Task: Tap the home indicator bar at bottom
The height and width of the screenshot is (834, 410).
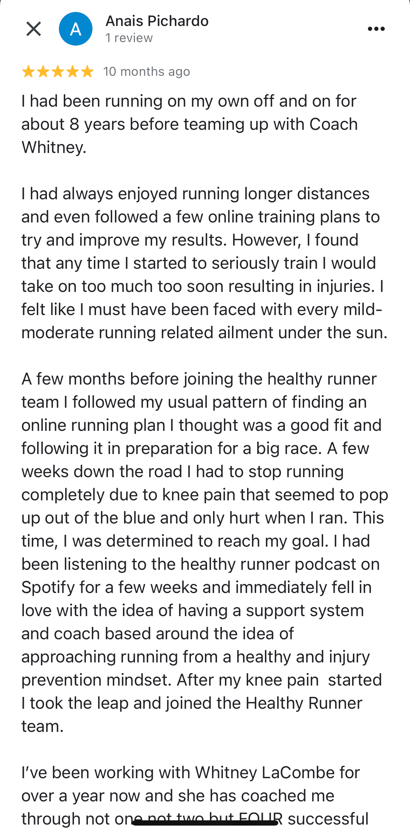Action: [205, 823]
